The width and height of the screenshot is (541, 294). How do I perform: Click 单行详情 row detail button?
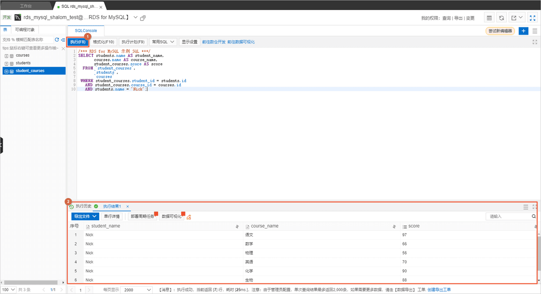point(112,216)
